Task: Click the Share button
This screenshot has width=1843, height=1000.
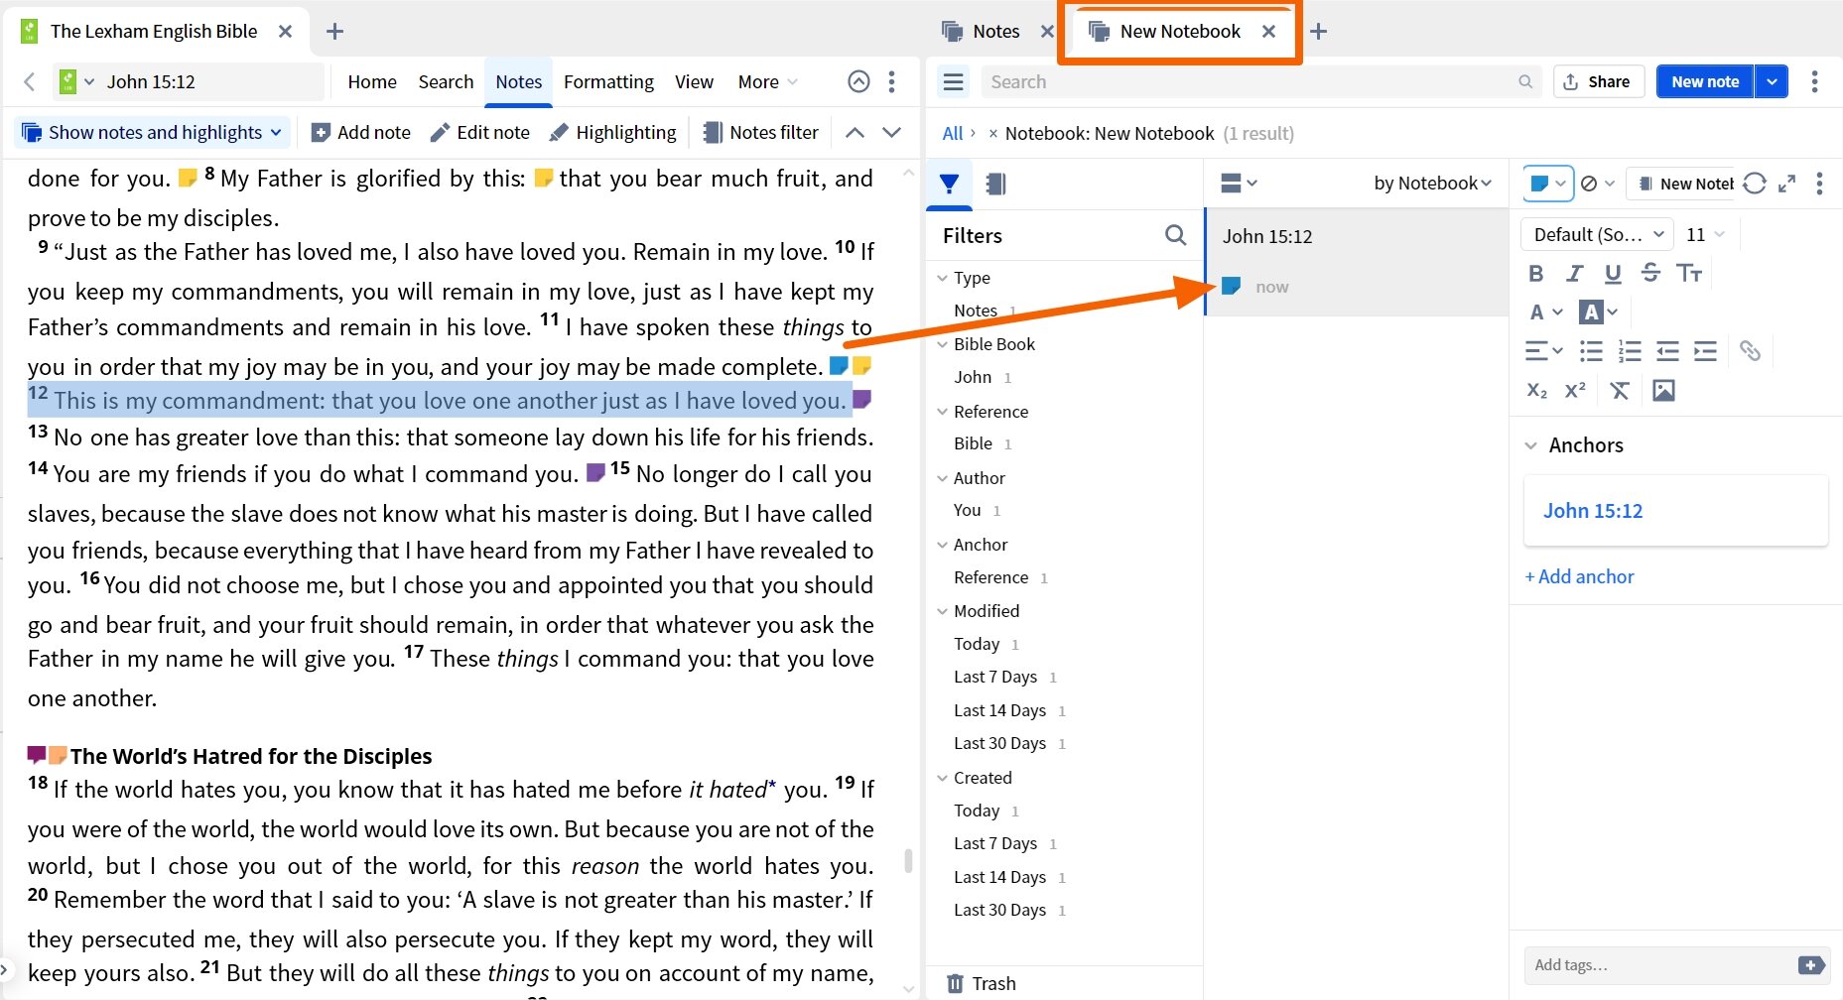Action: coord(1597,81)
